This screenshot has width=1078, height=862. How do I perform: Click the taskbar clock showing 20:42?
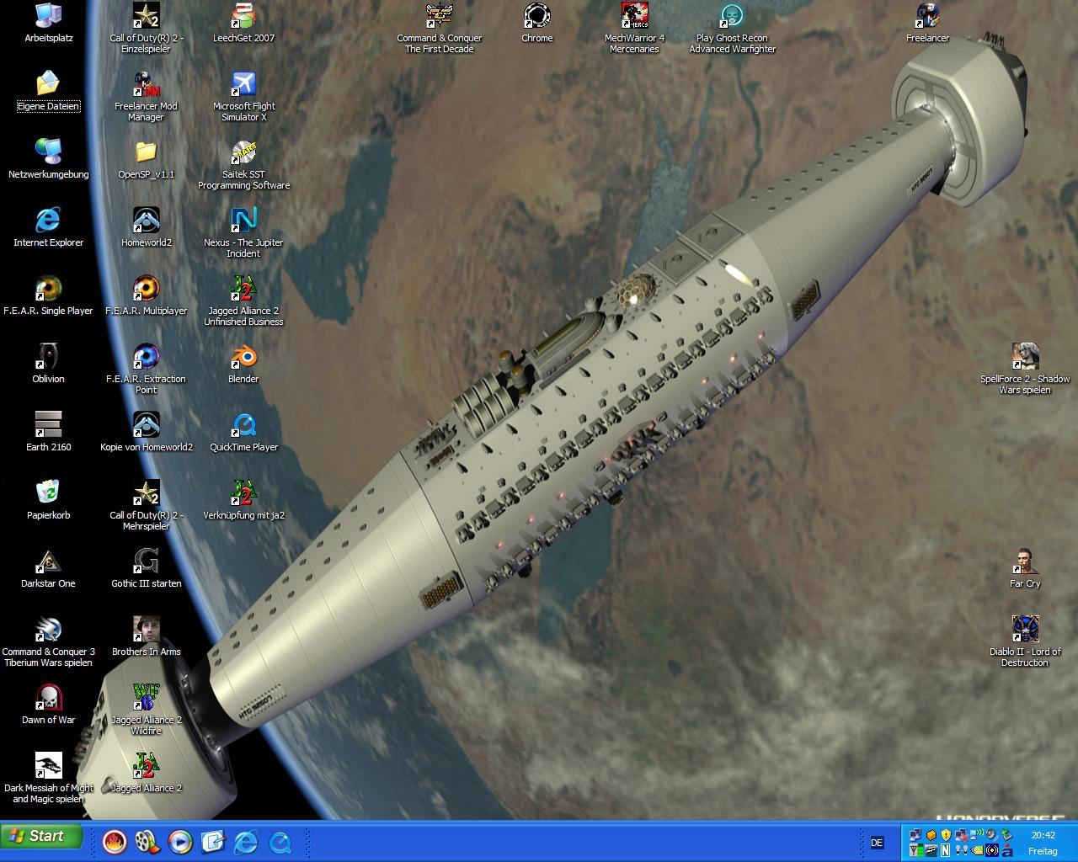[x=1043, y=835]
